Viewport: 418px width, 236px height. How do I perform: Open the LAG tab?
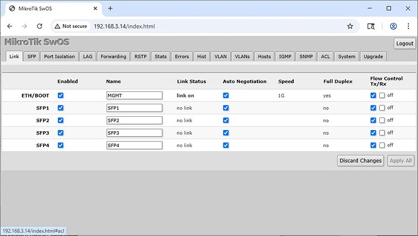(x=87, y=56)
